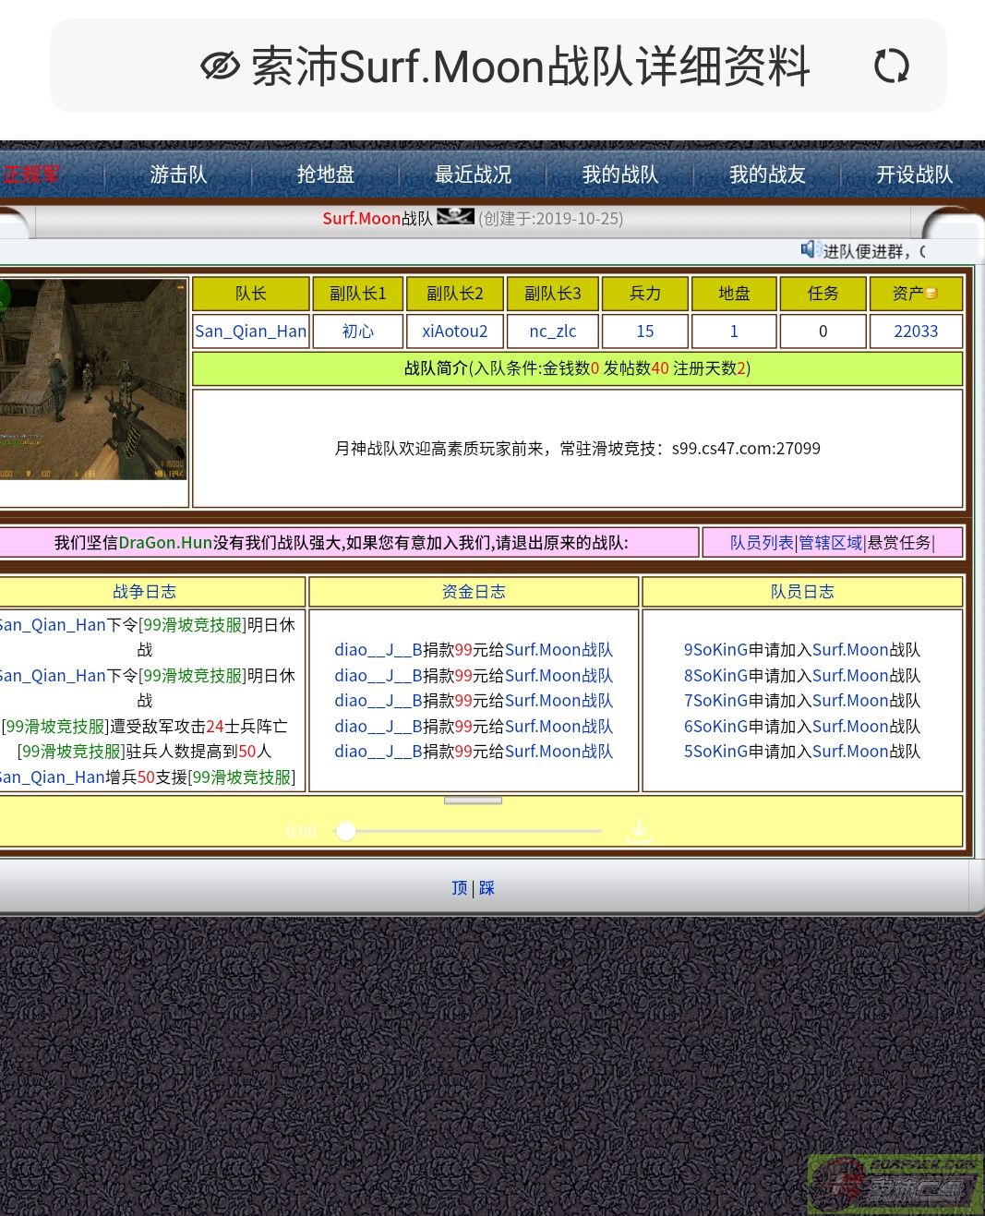This screenshot has height=1216, width=985.
Task: Click the eye icon in address bar
Action: [220, 66]
